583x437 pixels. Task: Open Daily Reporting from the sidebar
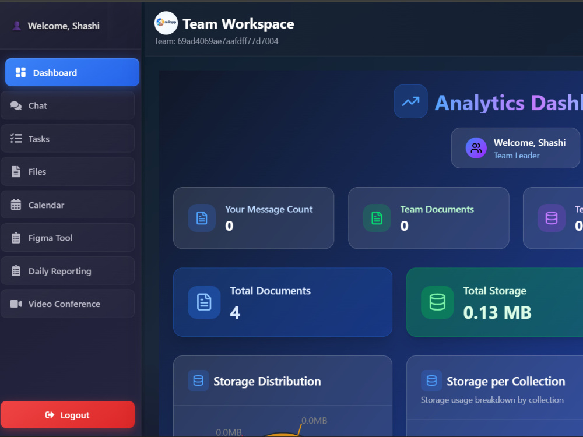[68, 271]
